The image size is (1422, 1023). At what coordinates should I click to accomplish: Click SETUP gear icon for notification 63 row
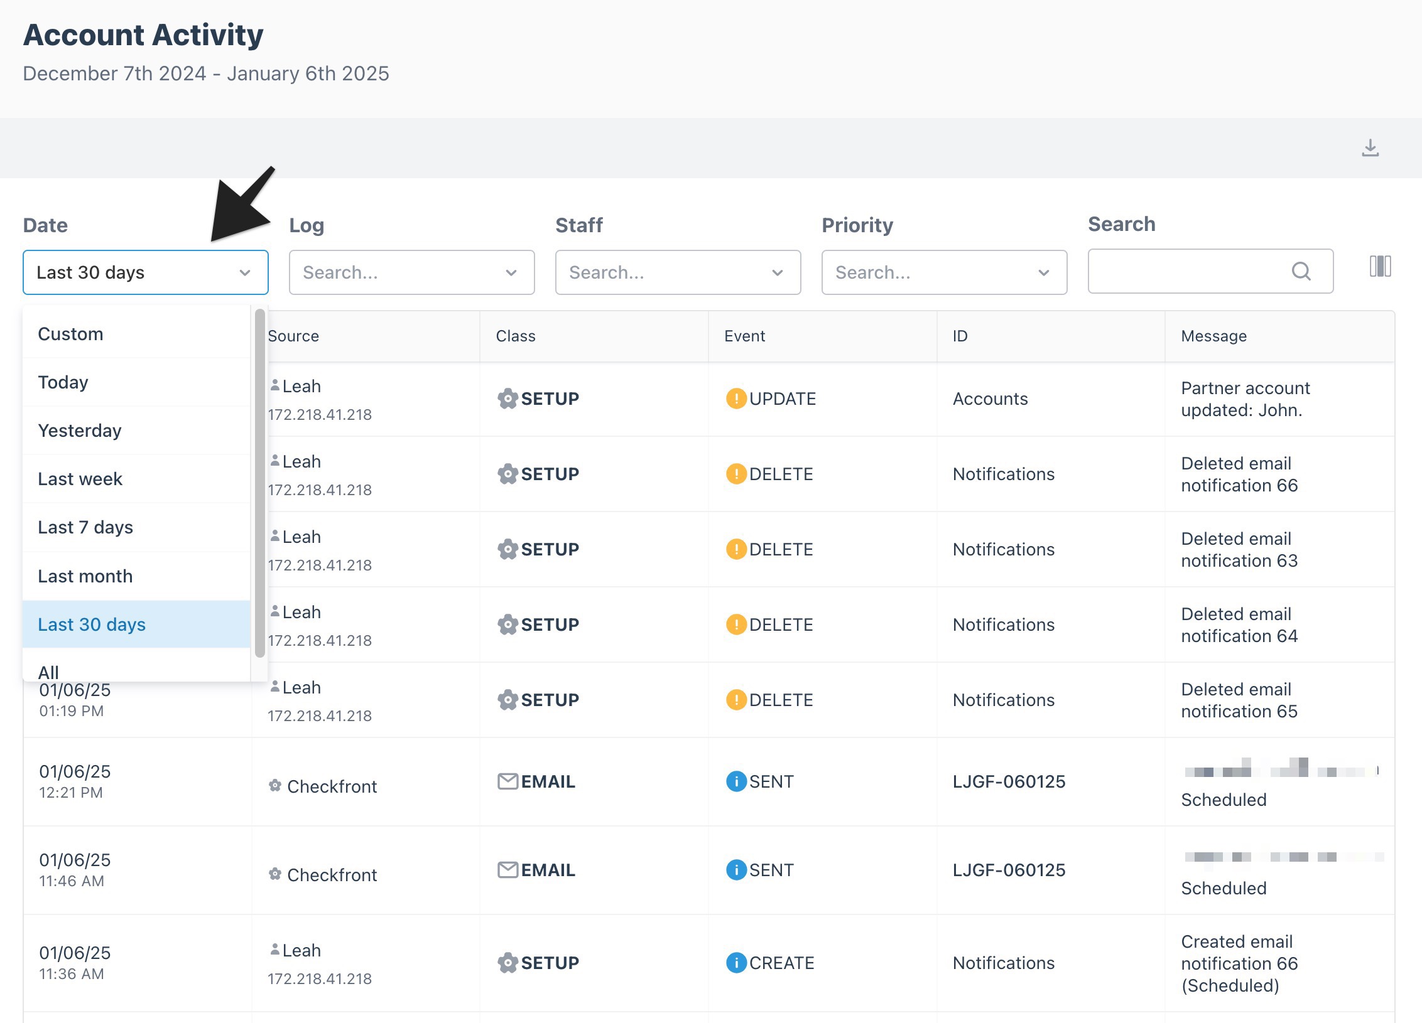507,549
